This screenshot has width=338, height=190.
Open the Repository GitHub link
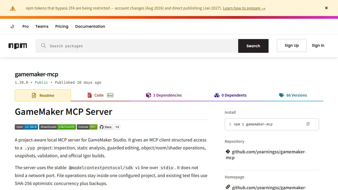point(266,155)
